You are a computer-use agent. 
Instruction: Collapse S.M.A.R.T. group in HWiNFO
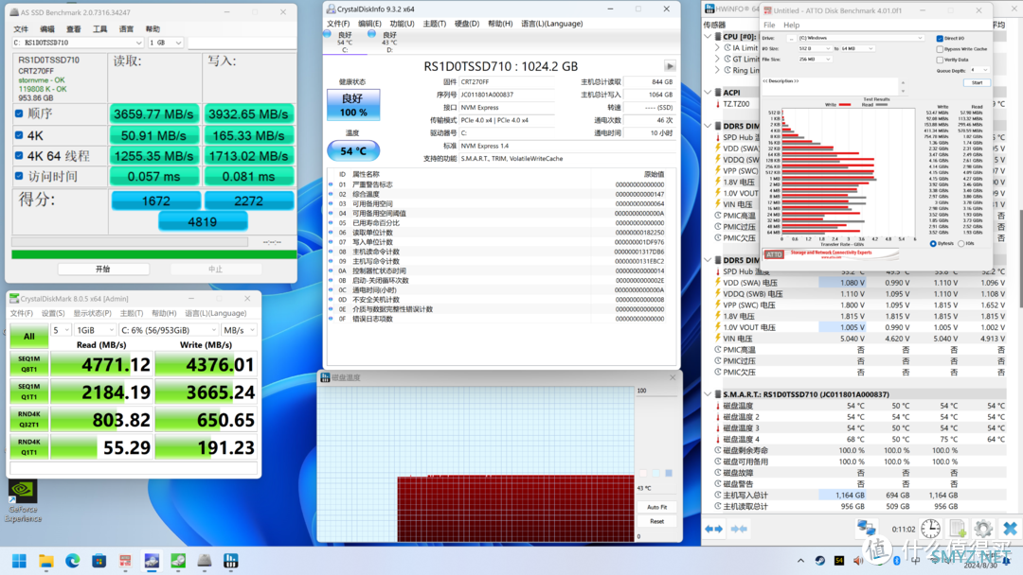(x=708, y=394)
